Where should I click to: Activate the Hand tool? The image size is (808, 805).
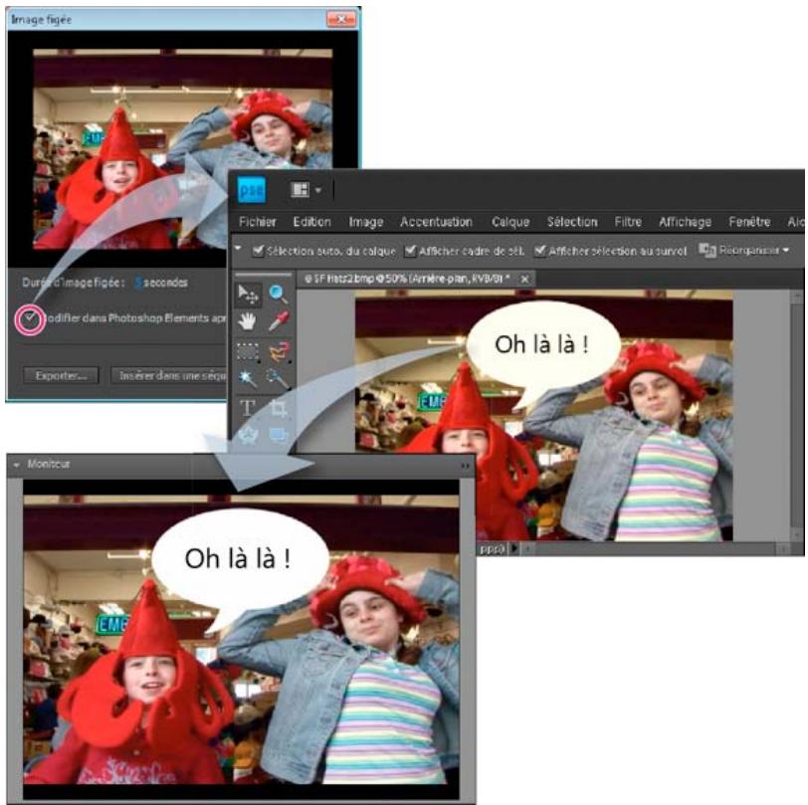[x=247, y=321]
